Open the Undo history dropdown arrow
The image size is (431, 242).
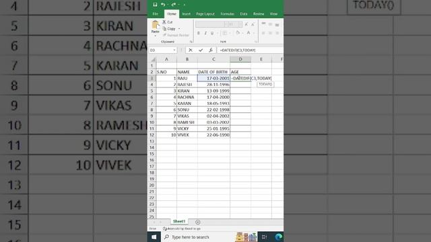(x=168, y=5)
